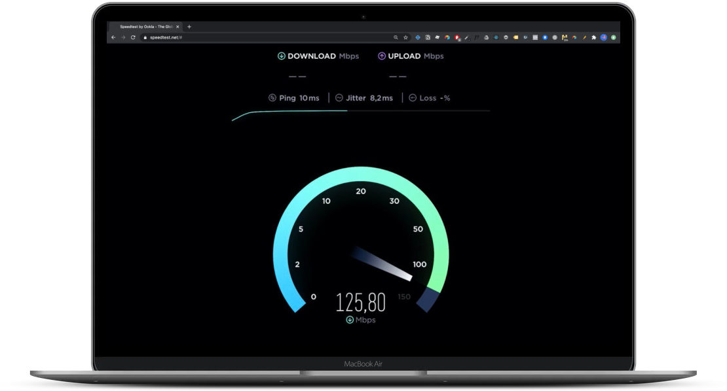Open the Extensions puzzle piece menu
Viewport: 727px width, 391px height.
click(594, 37)
